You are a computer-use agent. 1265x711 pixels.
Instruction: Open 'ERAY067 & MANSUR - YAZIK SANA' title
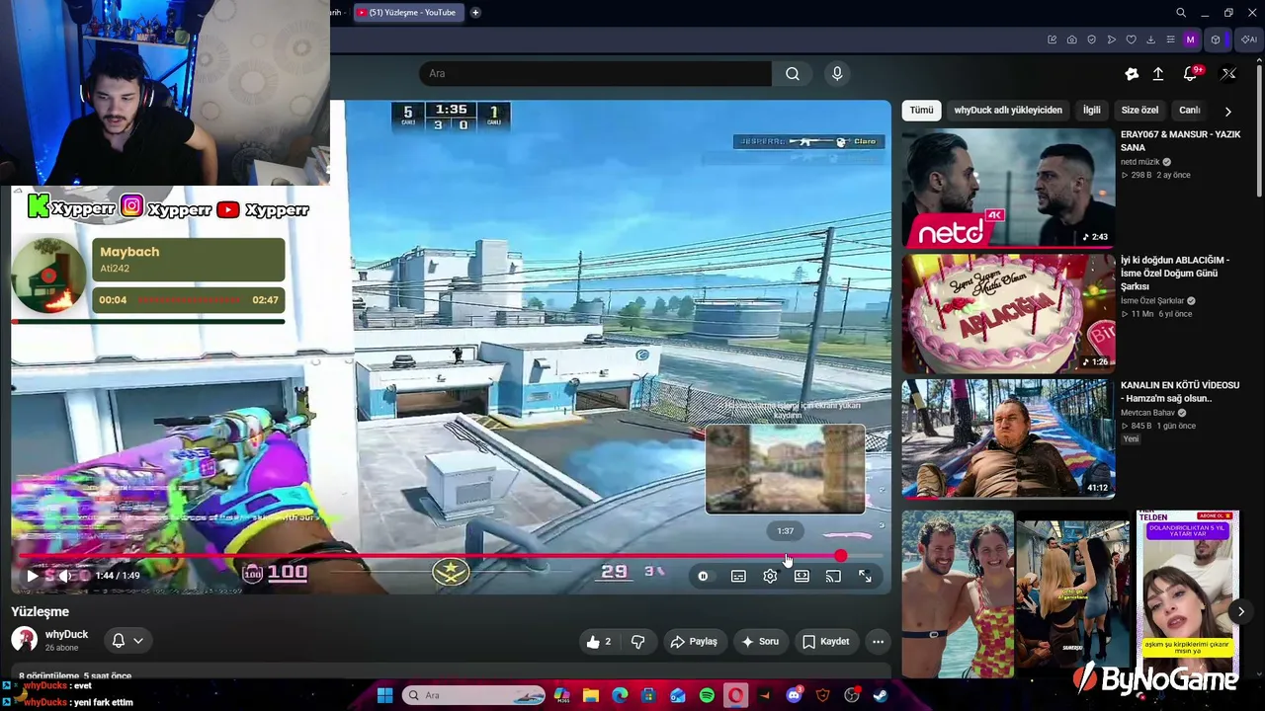pos(1180,141)
